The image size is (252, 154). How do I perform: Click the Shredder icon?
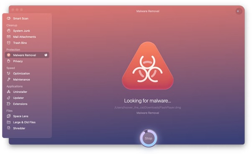9,128
